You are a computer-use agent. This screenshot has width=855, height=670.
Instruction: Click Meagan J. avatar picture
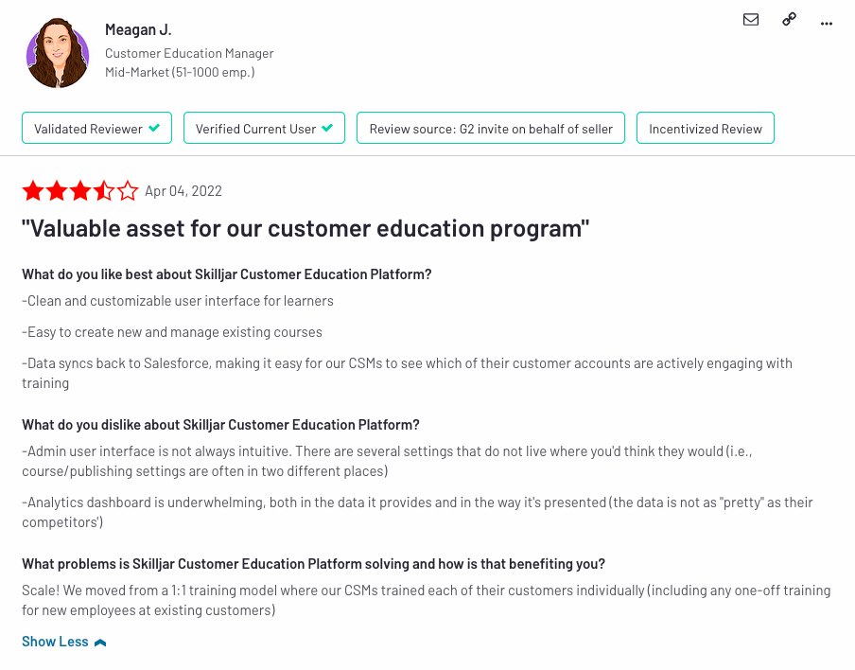tap(58, 53)
